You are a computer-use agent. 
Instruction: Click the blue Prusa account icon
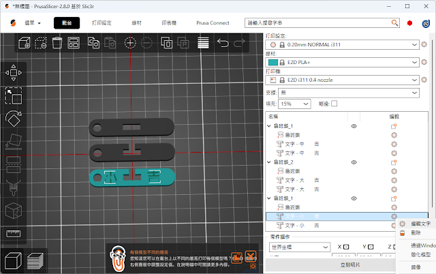pos(426,24)
